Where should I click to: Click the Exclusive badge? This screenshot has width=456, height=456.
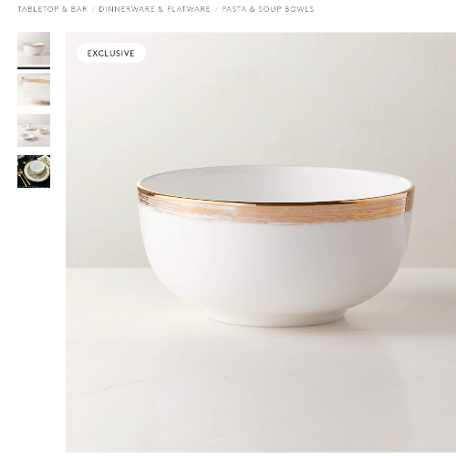click(x=111, y=53)
